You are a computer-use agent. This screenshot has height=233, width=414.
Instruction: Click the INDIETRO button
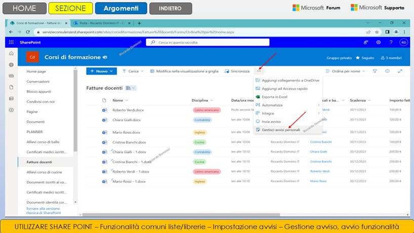click(171, 8)
